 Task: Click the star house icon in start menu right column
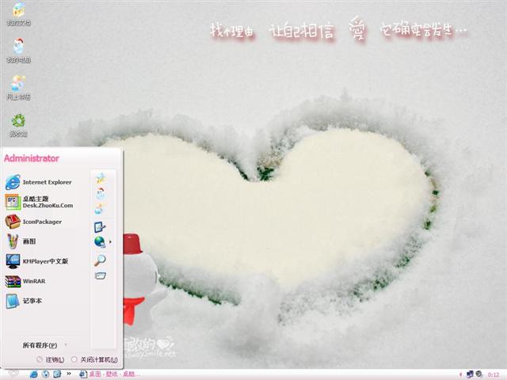point(101,178)
